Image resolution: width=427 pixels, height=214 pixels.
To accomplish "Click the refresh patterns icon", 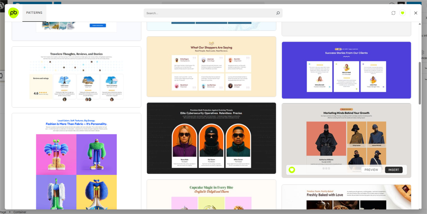I will (x=393, y=13).
